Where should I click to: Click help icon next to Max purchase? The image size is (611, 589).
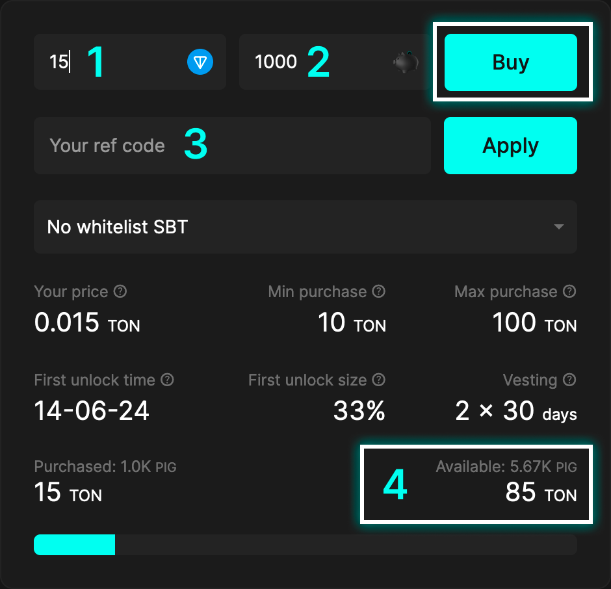click(569, 292)
